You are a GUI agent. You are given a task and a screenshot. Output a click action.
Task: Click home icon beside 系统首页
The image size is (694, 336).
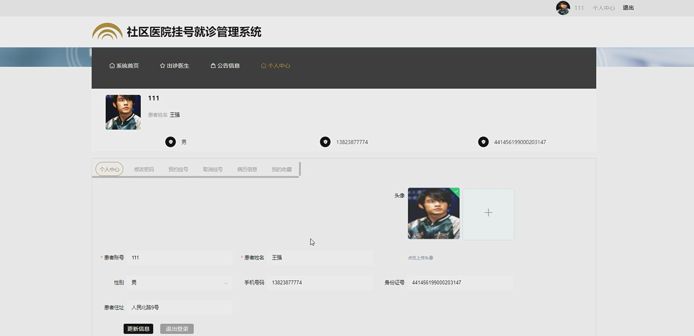(112, 65)
